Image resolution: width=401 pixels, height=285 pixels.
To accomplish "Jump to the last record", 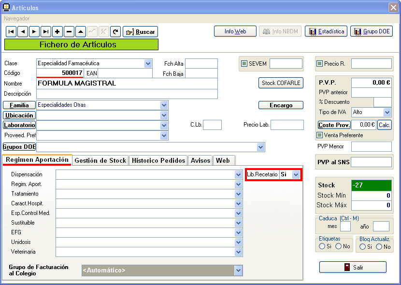I will pos(45,32).
